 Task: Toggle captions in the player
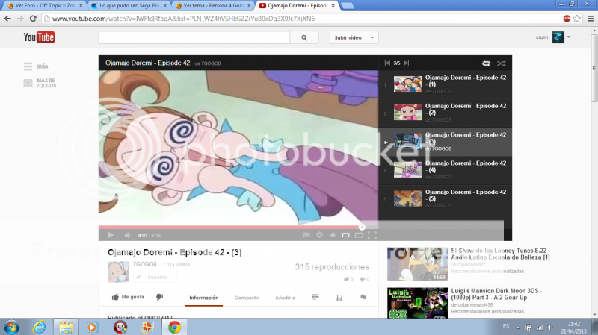click(x=306, y=235)
